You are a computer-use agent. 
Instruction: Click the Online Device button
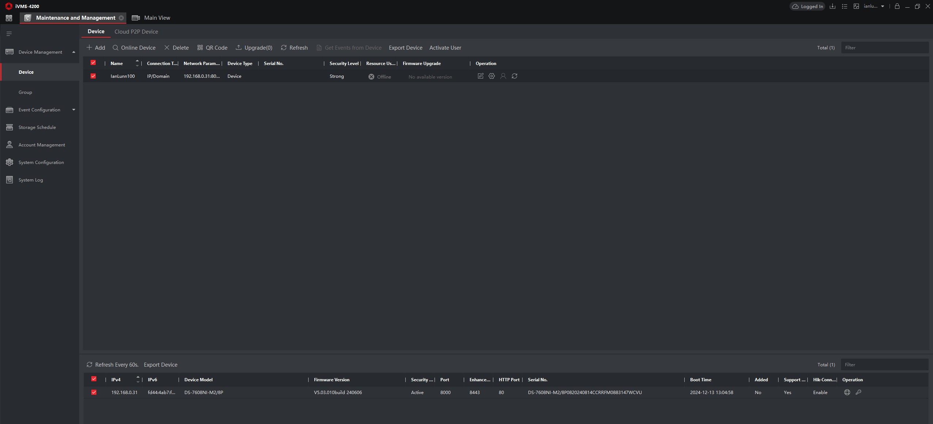pyautogui.click(x=134, y=48)
